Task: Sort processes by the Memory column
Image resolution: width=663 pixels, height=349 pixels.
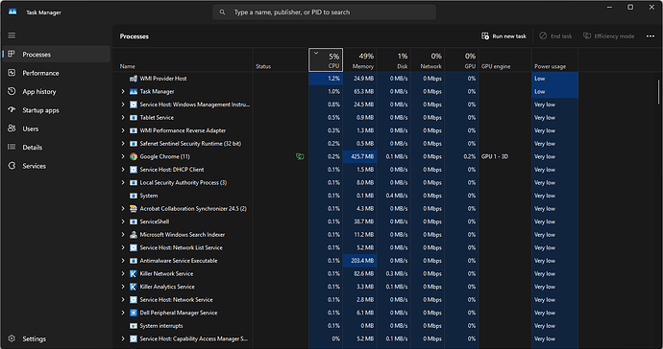Action: [x=359, y=60]
